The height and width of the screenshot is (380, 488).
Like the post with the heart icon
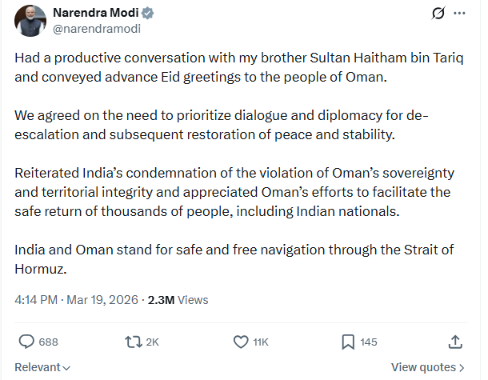(240, 342)
